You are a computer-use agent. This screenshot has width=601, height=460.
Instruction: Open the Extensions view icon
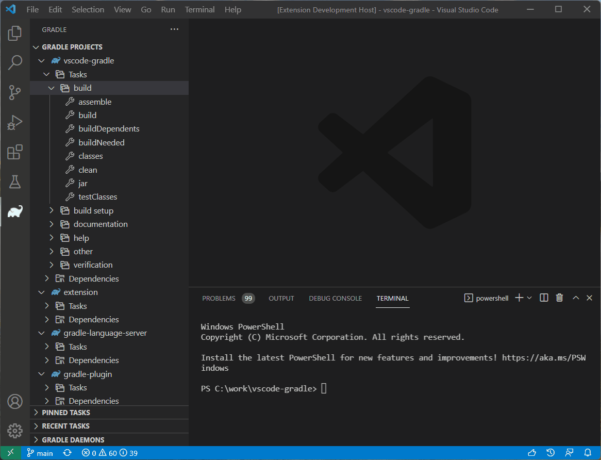(x=15, y=152)
